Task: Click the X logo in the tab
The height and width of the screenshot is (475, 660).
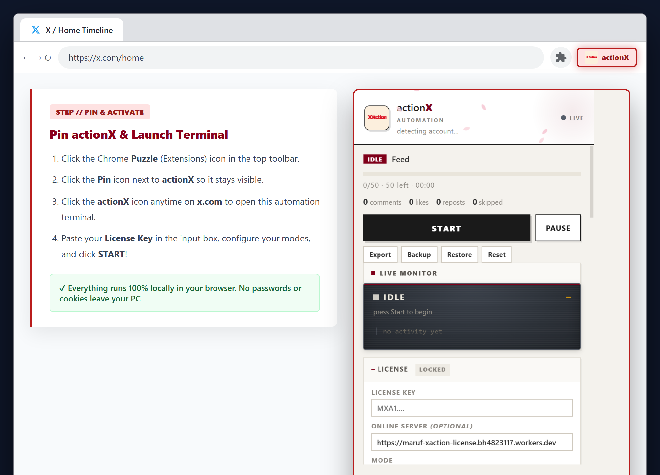Action: point(36,30)
